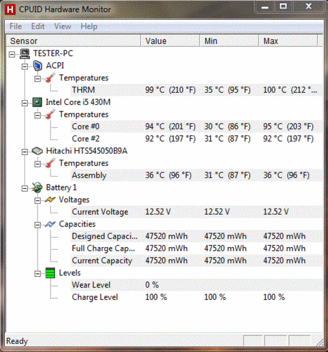Click the TESTER-PC computer icon
Screen dimensions: 328x352
(x=25, y=53)
